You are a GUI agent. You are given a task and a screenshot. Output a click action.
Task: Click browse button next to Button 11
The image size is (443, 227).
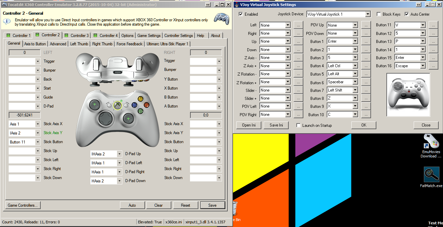tap(433, 25)
